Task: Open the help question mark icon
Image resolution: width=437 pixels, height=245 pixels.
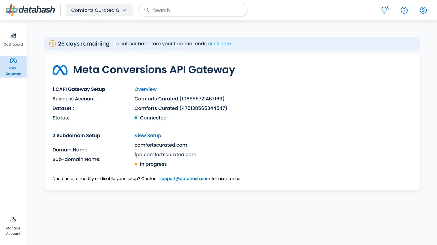Action: (x=404, y=10)
